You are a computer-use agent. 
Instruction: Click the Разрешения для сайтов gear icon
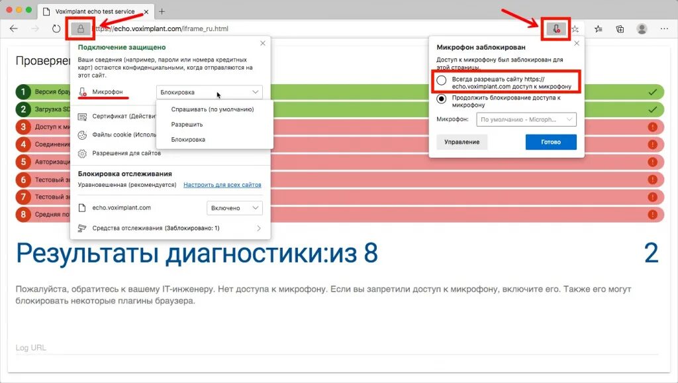(x=82, y=154)
